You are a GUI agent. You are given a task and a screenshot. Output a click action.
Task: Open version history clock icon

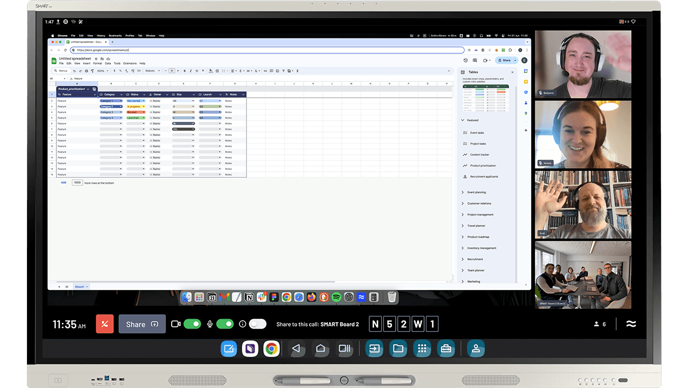(466, 60)
